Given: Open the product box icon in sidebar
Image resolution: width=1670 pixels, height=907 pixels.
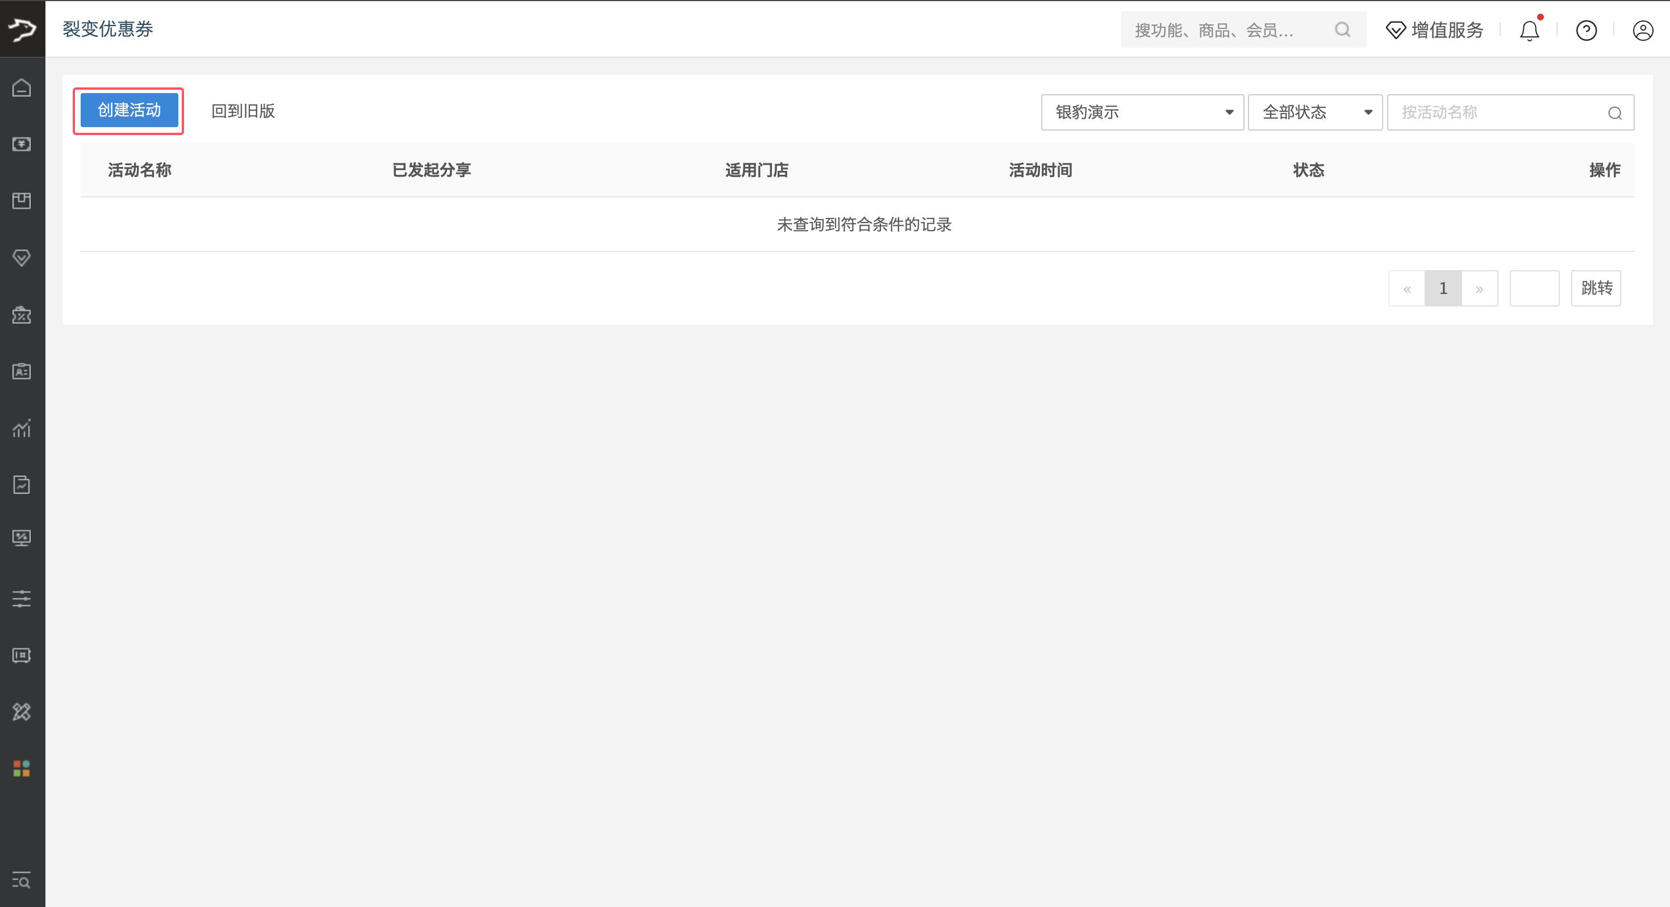Looking at the screenshot, I should pos(22,201).
